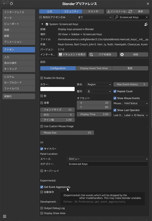Viewport: 152px width, 221px height.
Task: Uncheck Show Mouse Events
Action: tap(115, 98)
